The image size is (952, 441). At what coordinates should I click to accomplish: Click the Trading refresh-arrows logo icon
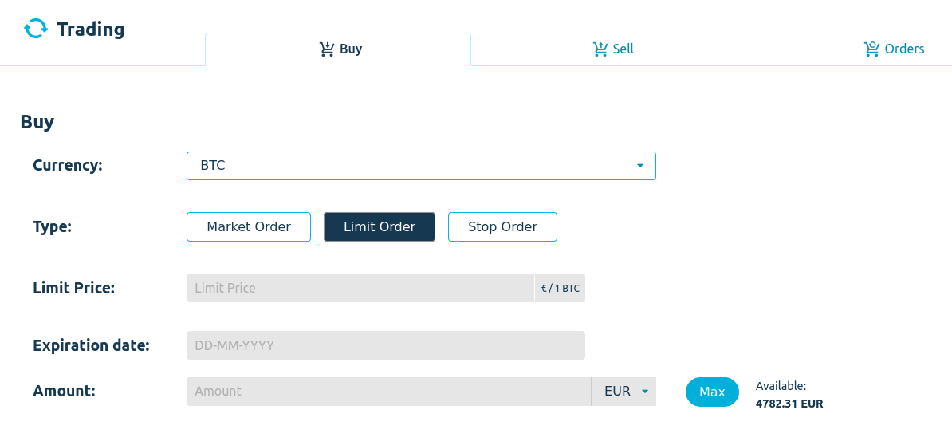(x=35, y=30)
